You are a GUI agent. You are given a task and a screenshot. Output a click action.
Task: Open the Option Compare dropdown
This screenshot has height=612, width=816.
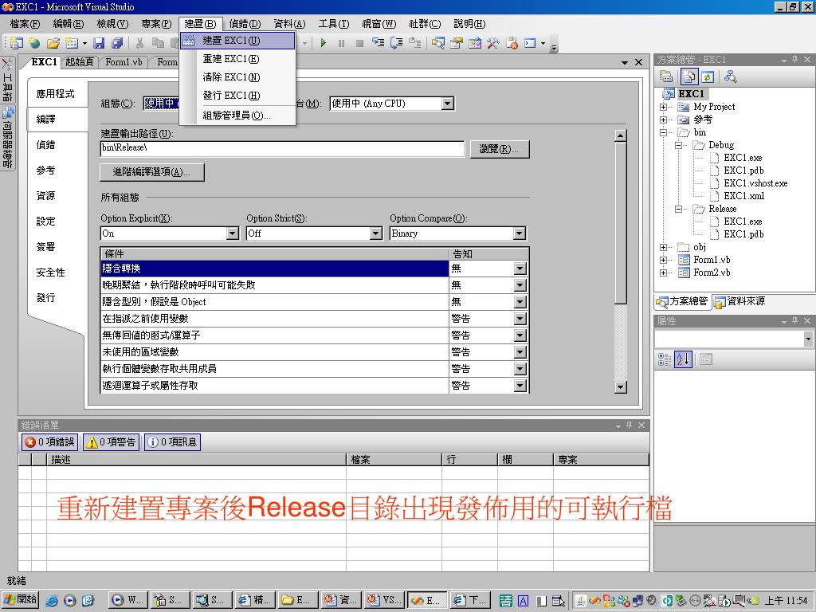[519, 233]
